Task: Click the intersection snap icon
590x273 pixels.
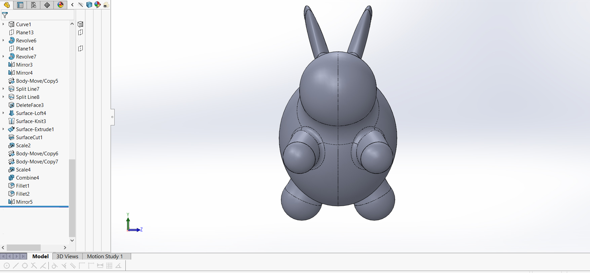Action: click(x=34, y=266)
